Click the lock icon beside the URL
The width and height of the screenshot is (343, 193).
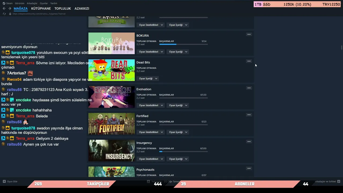[10, 14]
